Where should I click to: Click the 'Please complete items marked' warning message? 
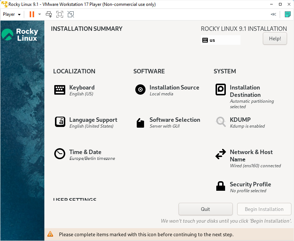click(x=146, y=234)
